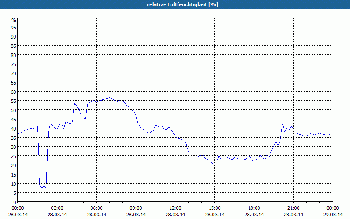
Task: Click the 65 humidity axis label
Action: [14, 82]
